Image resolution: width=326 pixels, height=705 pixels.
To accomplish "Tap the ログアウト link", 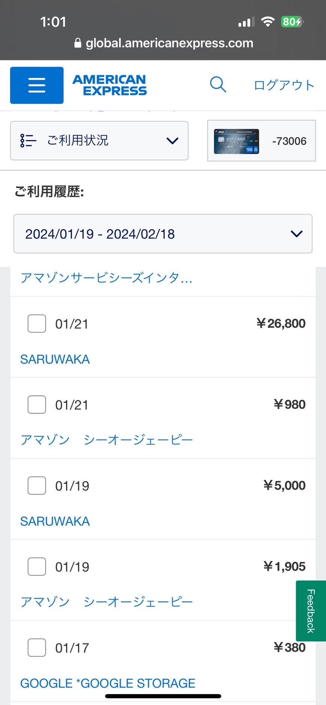I will (x=284, y=85).
